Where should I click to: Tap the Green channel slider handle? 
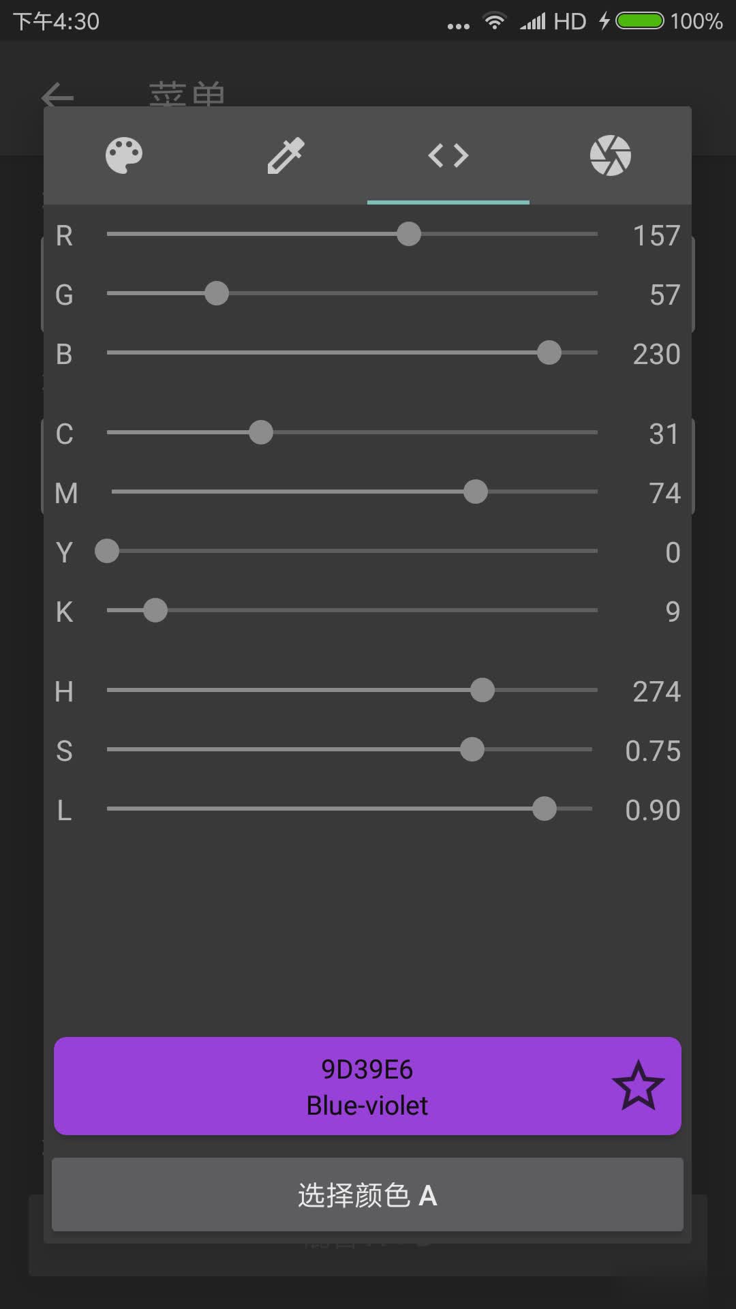click(x=217, y=293)
